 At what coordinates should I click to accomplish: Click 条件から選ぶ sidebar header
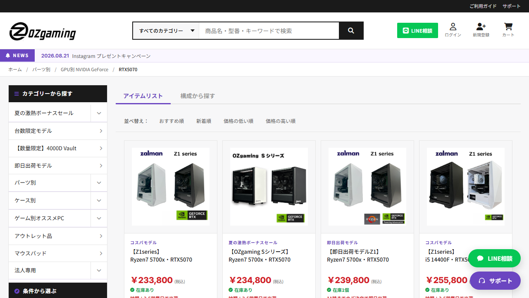58,291
